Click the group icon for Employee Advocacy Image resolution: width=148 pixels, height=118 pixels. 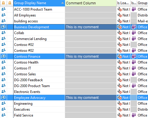[x=4, y=98]
